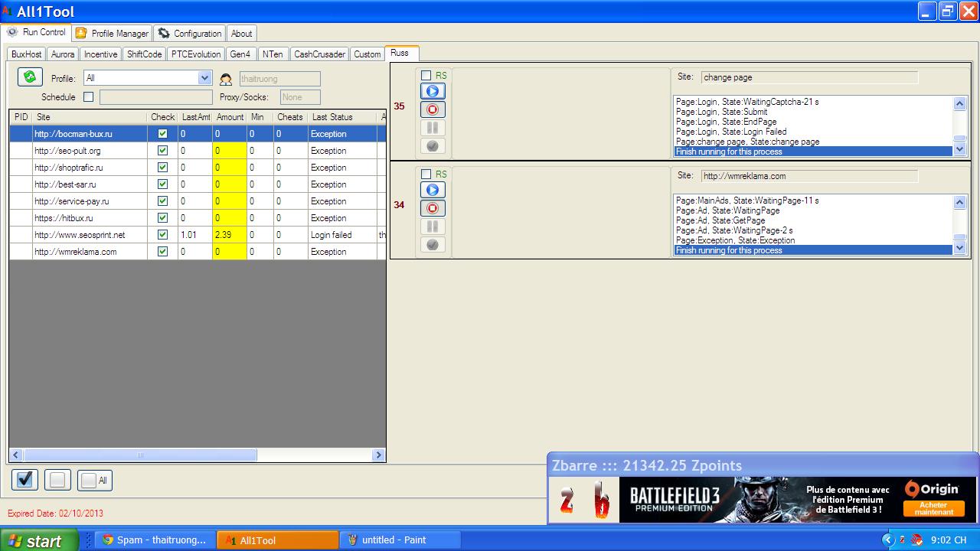Image resolution: width=980 pixels, height=551 pixels.
Task: Open the Windows Start menu
Action: click(39, 540)
